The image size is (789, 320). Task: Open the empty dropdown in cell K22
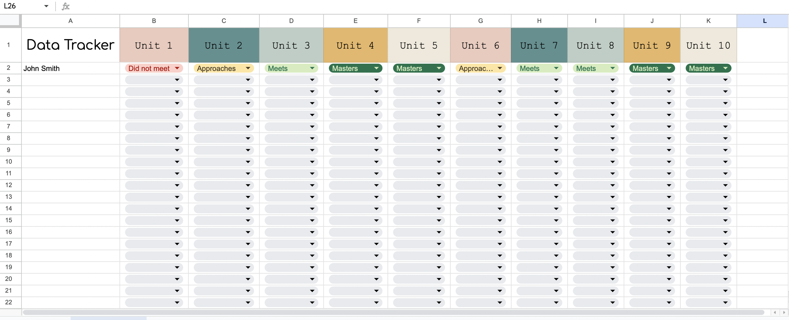pyautogui.click(x=709, y=303)
